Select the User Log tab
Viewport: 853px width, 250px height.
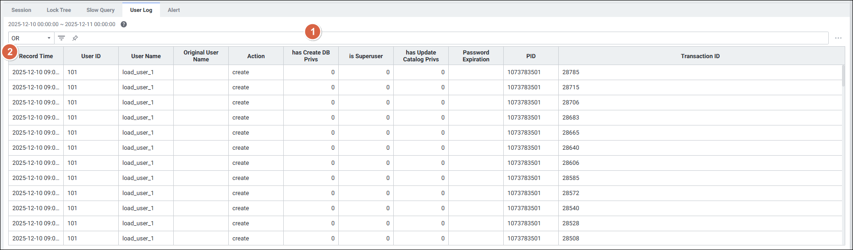click(141, 10)
